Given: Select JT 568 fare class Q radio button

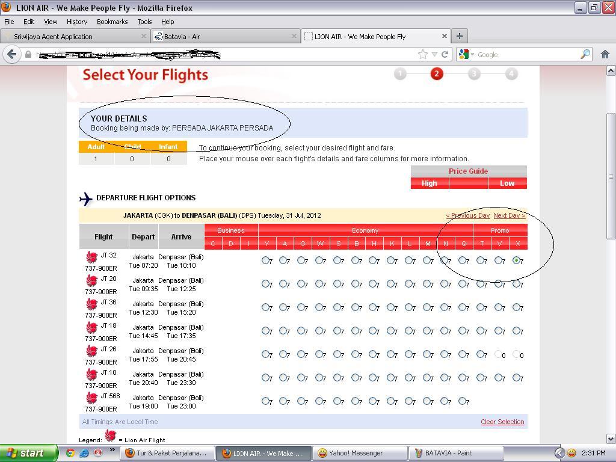Looking at the screenshot, I should pyautogui.click(x=463, y=401).
